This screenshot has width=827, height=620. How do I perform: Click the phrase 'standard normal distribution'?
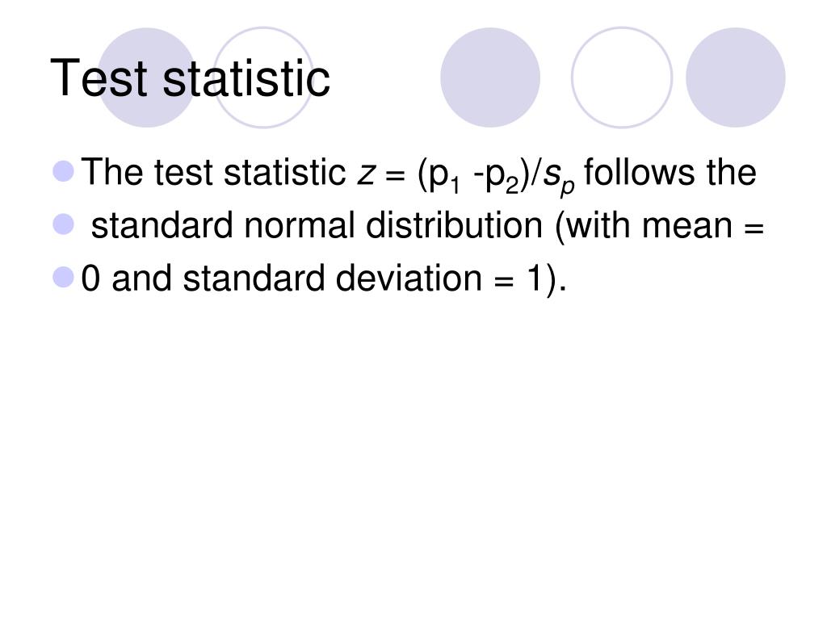point(317,225)
